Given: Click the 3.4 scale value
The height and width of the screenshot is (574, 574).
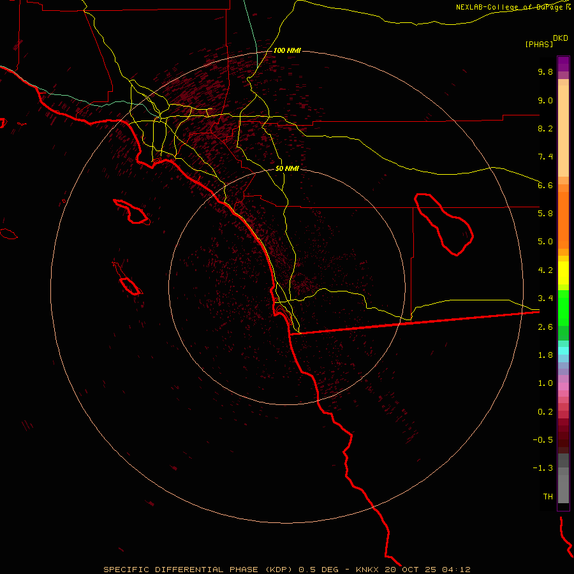Looking at the screenshot, I should 545,298.
